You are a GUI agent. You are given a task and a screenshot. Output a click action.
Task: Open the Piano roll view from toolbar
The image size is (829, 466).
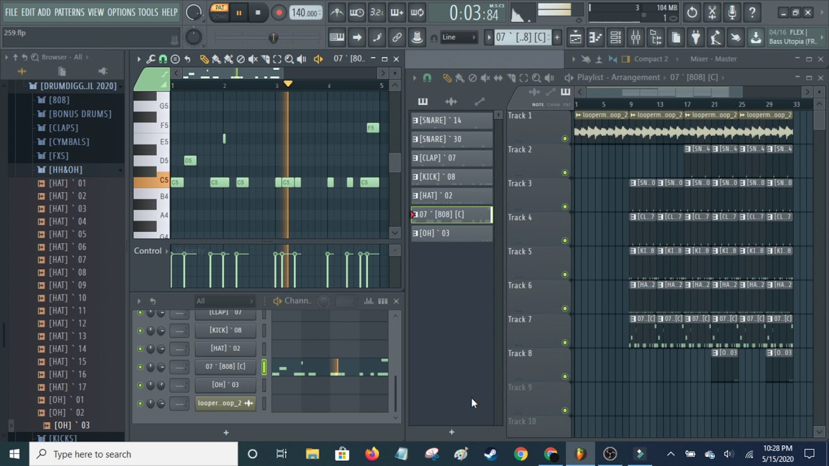pos(595,38)
